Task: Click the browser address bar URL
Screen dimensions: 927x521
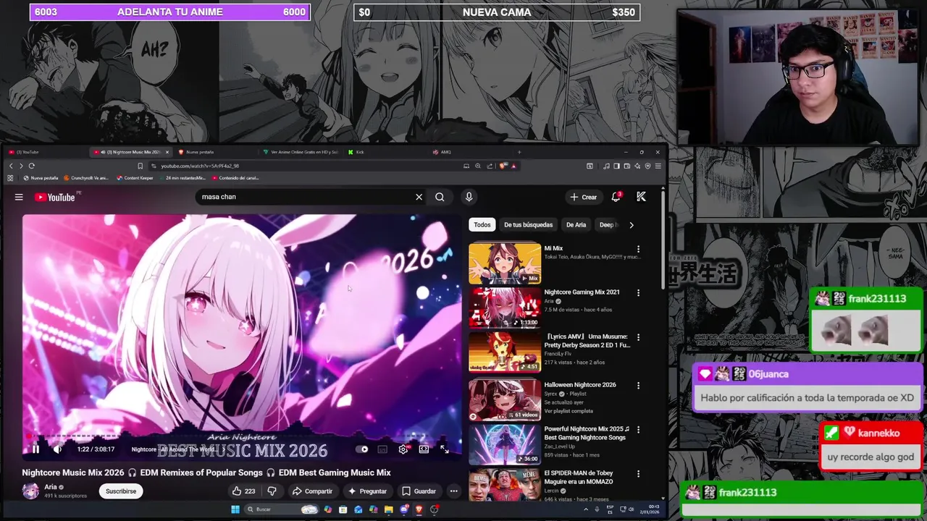Action: [200, 166]
